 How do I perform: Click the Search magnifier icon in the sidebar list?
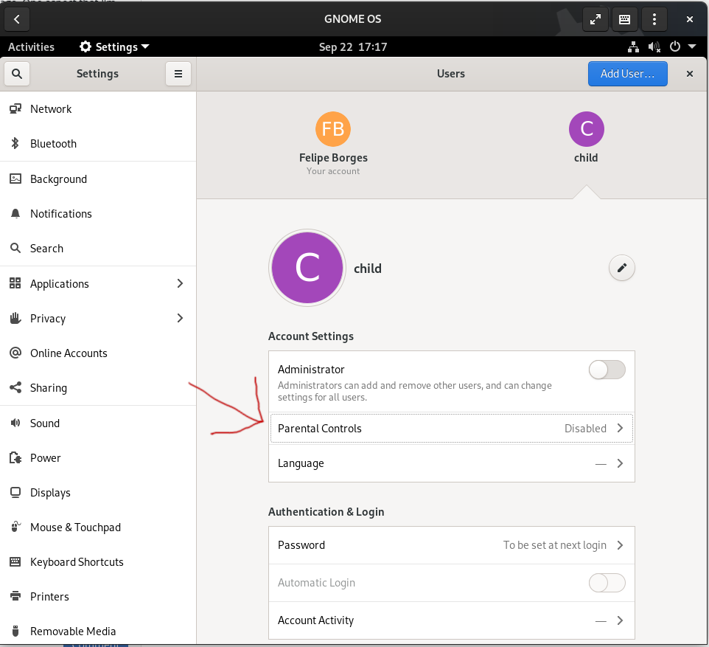click(15, 248)
